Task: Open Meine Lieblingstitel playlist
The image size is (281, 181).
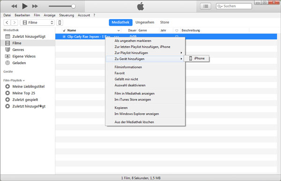Action: (x=28, y=87)
